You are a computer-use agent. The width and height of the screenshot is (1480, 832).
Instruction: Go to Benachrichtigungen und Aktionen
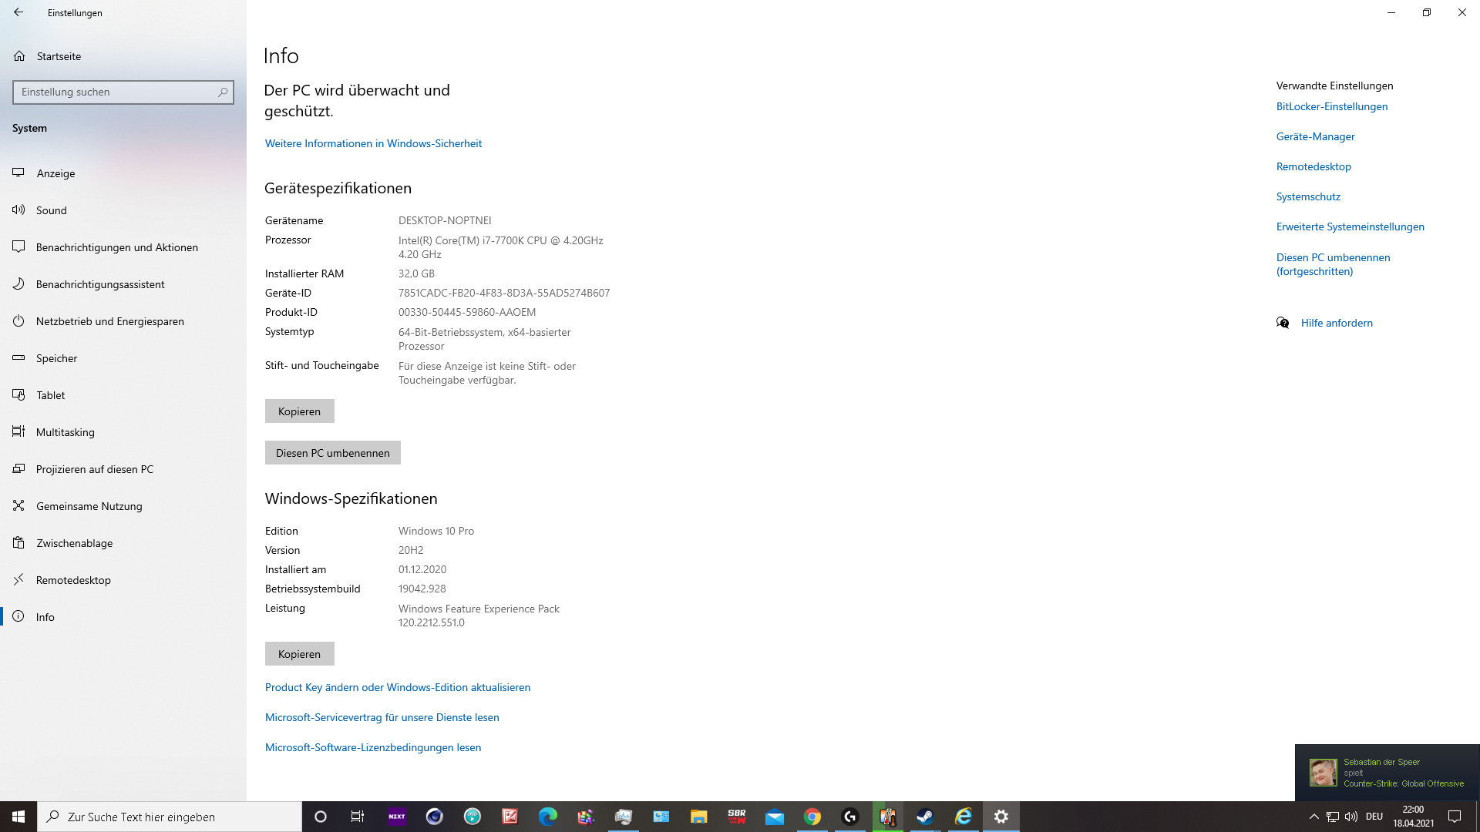(116, 247)
